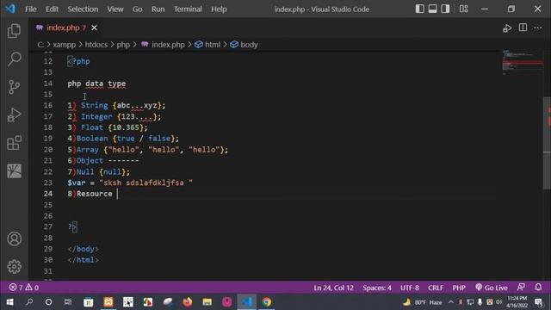This screenshot has height=310, width=551.
Task: Open Action Center in system tray
Action: pyautogui.click(x=539, y=302)
